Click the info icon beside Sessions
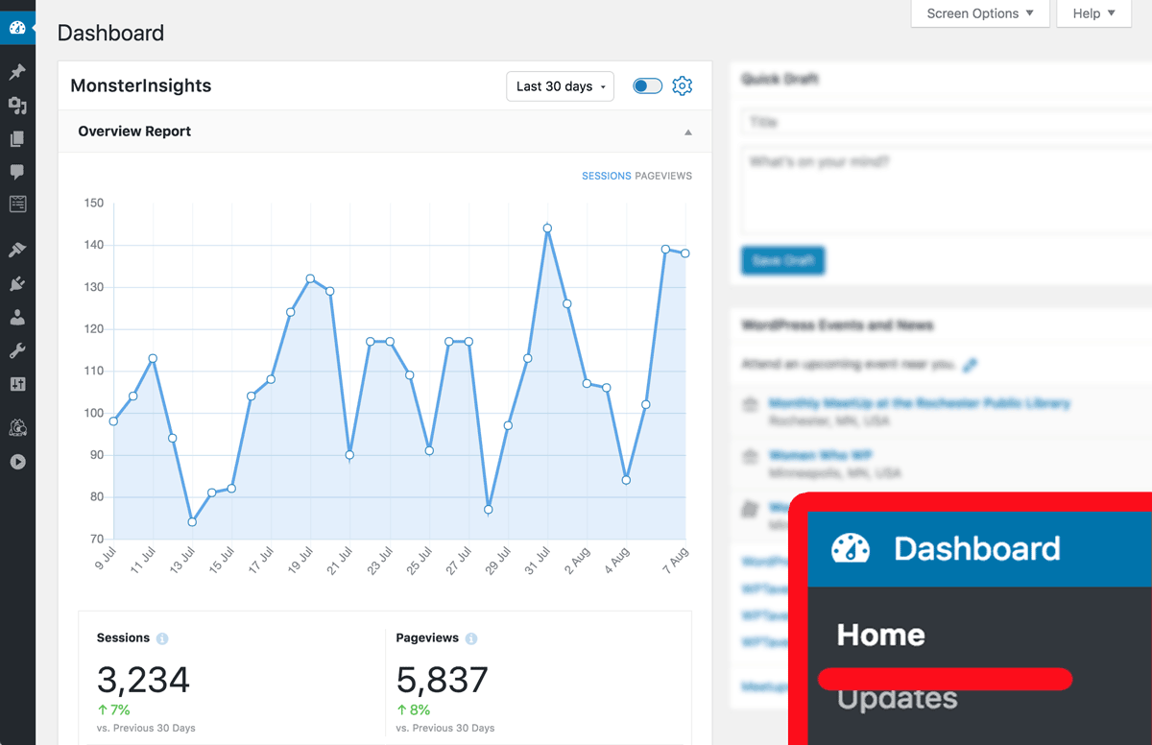The width and height of the screenshot is (1152, 745). click(162, 638)
